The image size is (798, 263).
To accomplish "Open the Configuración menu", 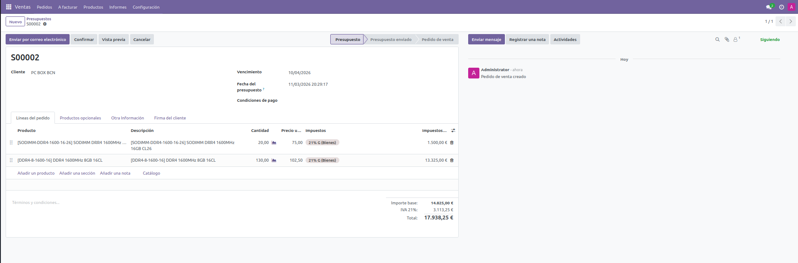I will pos(146,7).
